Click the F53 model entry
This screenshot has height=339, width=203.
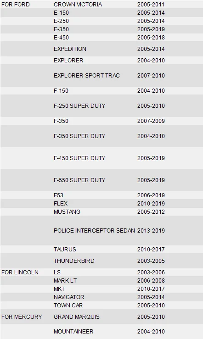[x=58, y=195]
